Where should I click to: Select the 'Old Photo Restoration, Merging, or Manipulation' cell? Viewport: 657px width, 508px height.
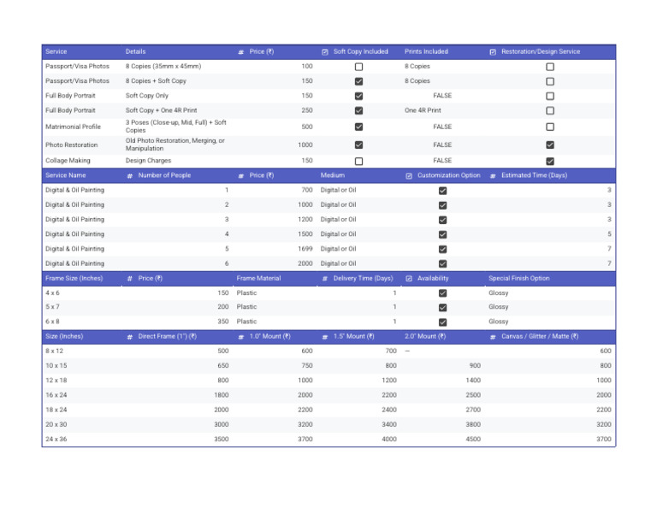point(177,145)
